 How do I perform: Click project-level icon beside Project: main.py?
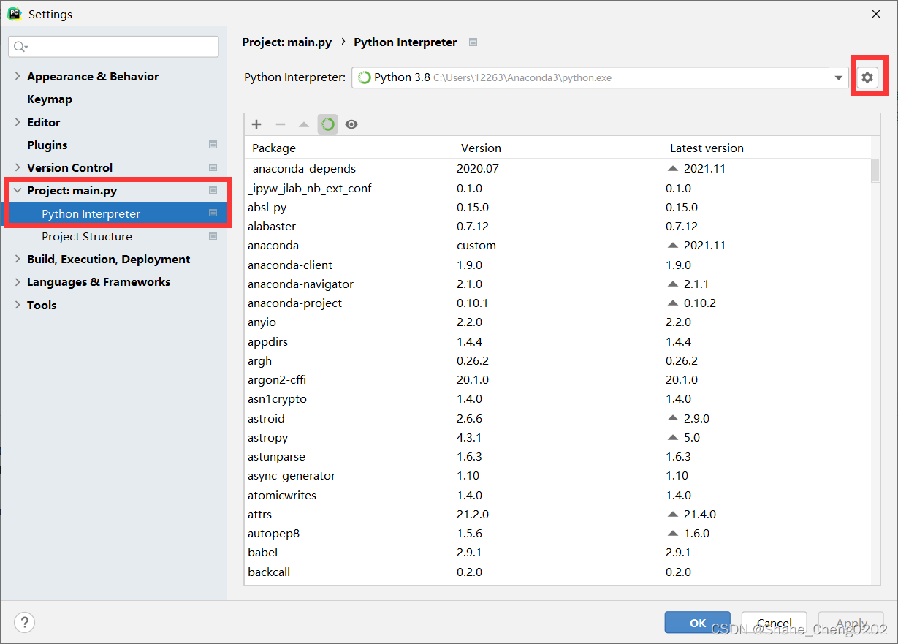pos(213,190)
